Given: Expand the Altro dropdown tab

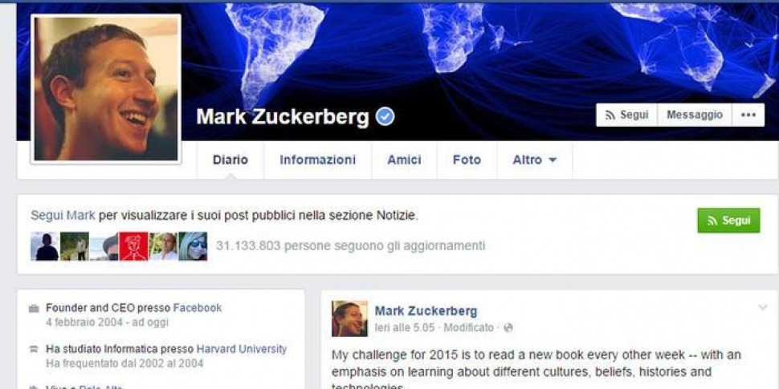Looking at the screenshot, I should [x=535, y=160].
